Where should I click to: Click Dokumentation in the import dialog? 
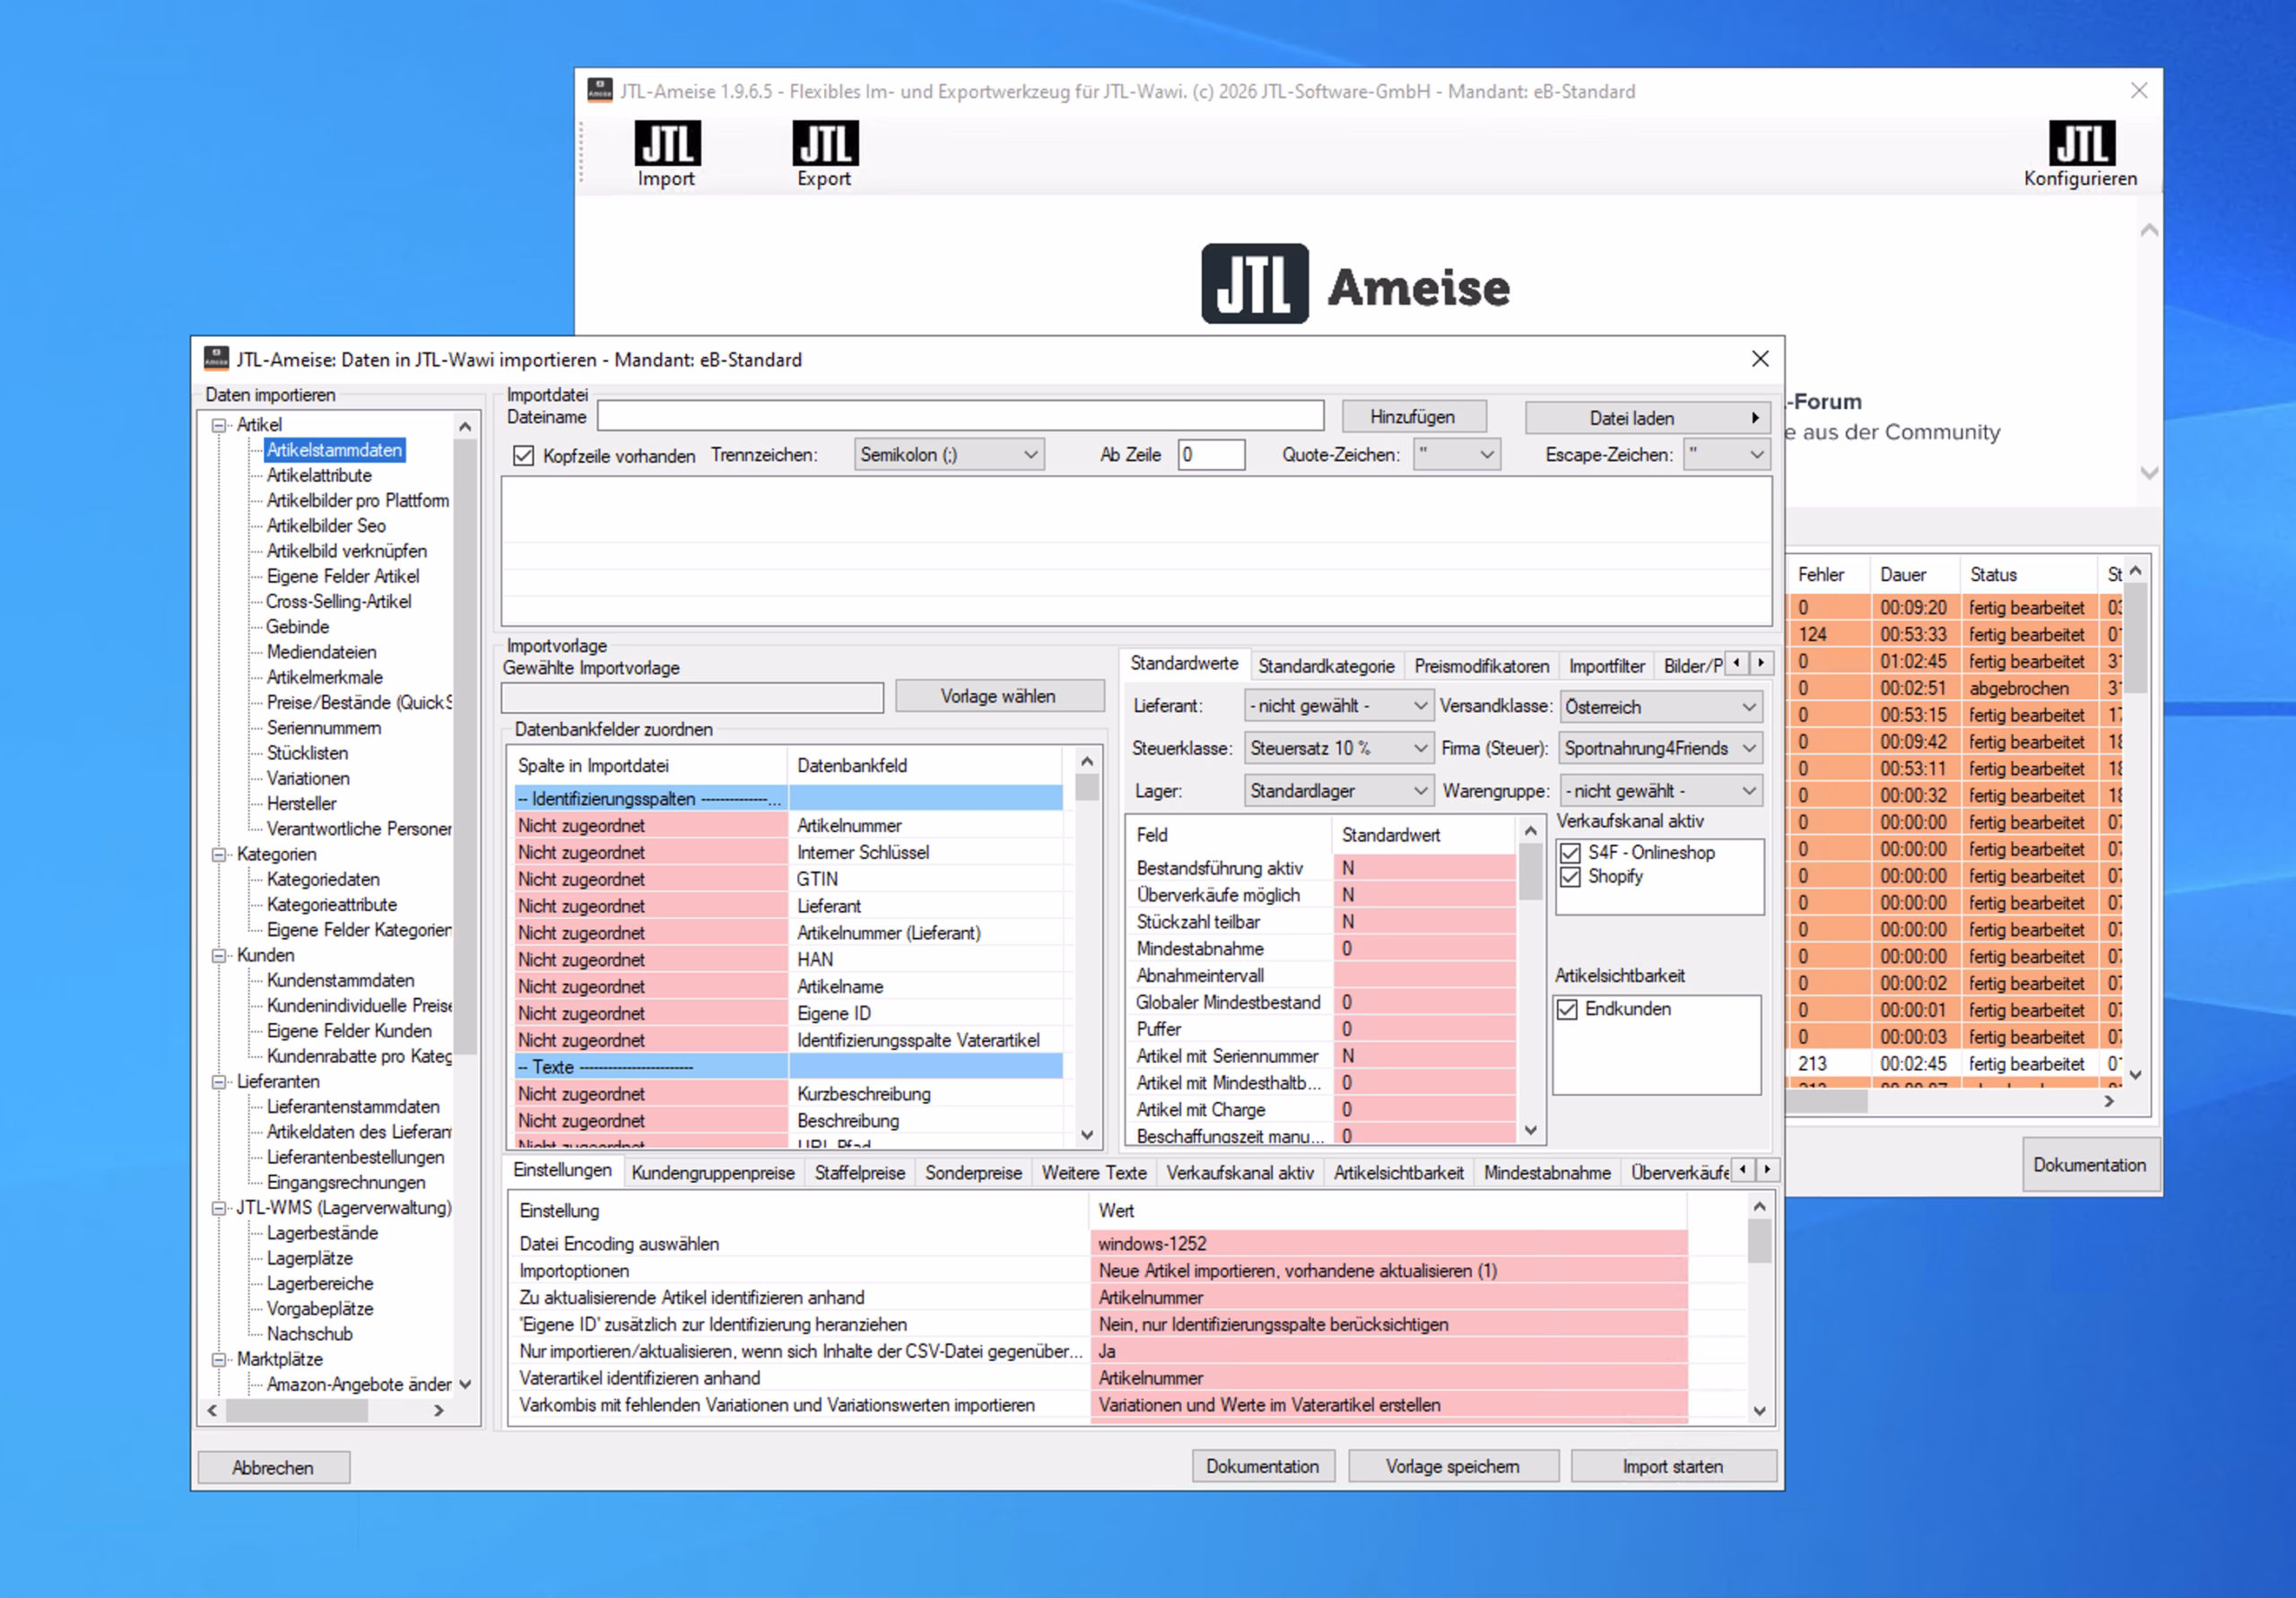[x=1262, y=1466]
